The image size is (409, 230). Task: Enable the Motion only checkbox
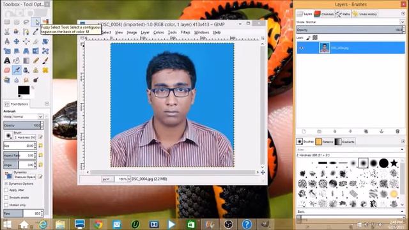click(x=6, y=205)
